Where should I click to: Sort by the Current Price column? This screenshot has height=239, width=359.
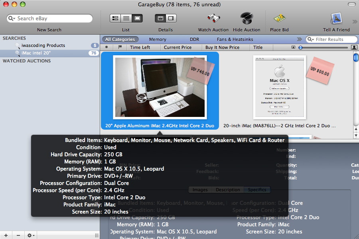181,47
